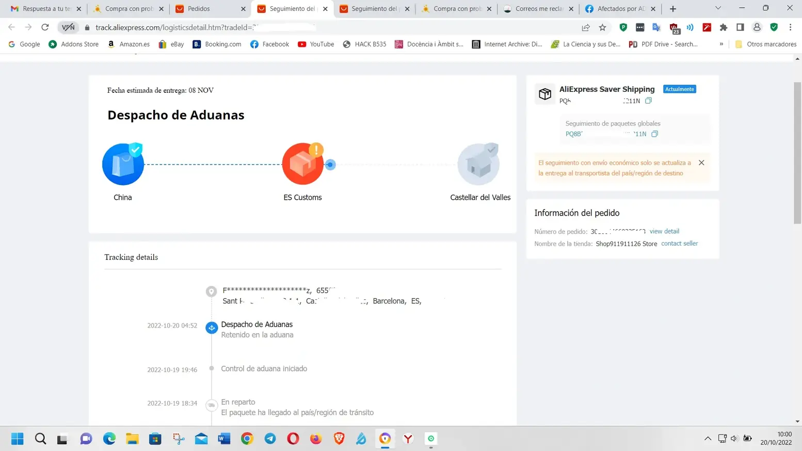Click the contact seller link

(679, 244)
